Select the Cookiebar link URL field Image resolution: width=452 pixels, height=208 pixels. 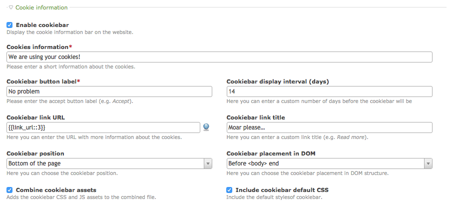tap(103, 127)
